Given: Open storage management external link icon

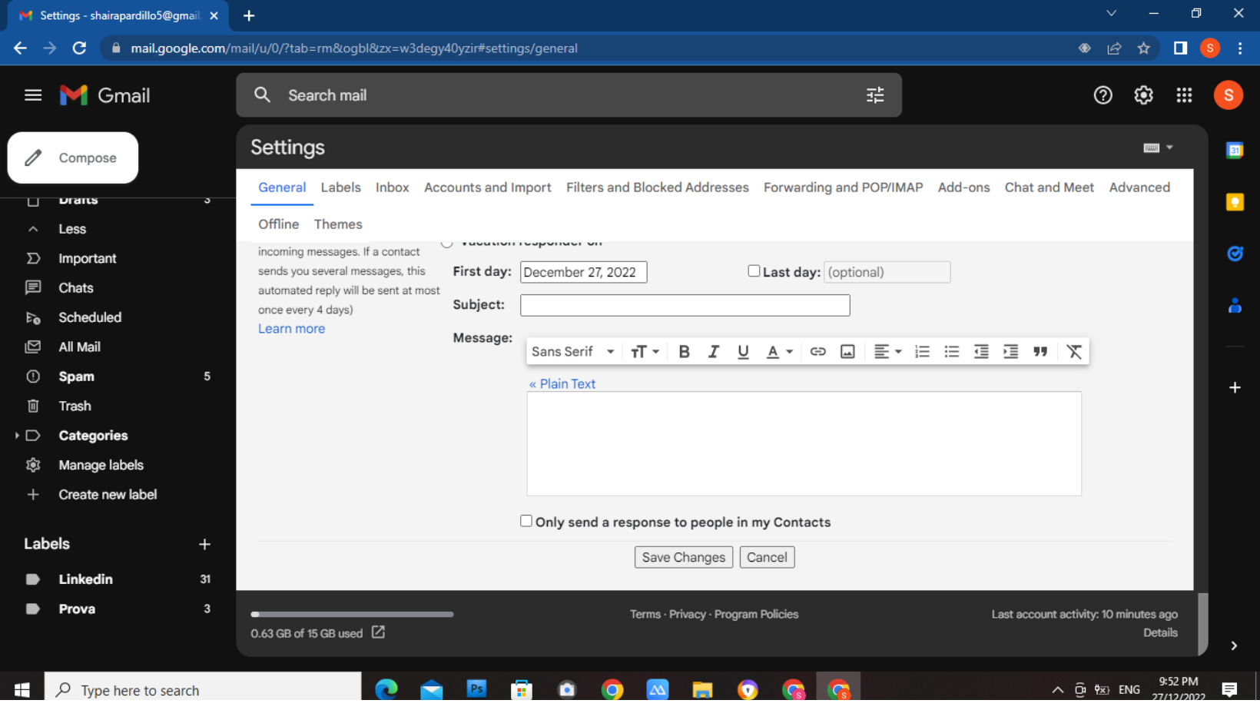Looking at the screenshot, I should [x=378, y=632].
